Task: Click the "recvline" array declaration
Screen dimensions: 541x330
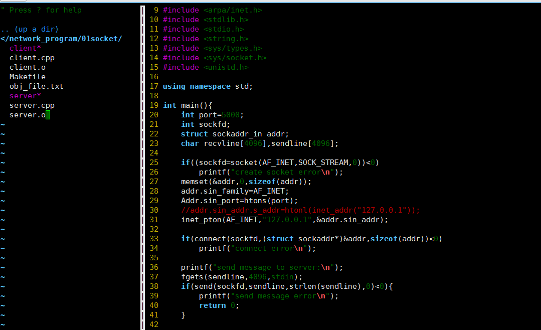Action: click(222, 143)
